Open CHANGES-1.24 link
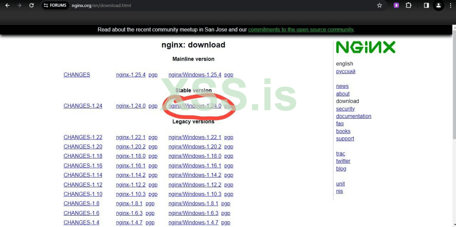This screenshot has height=227, width=456. coord(83,106)
